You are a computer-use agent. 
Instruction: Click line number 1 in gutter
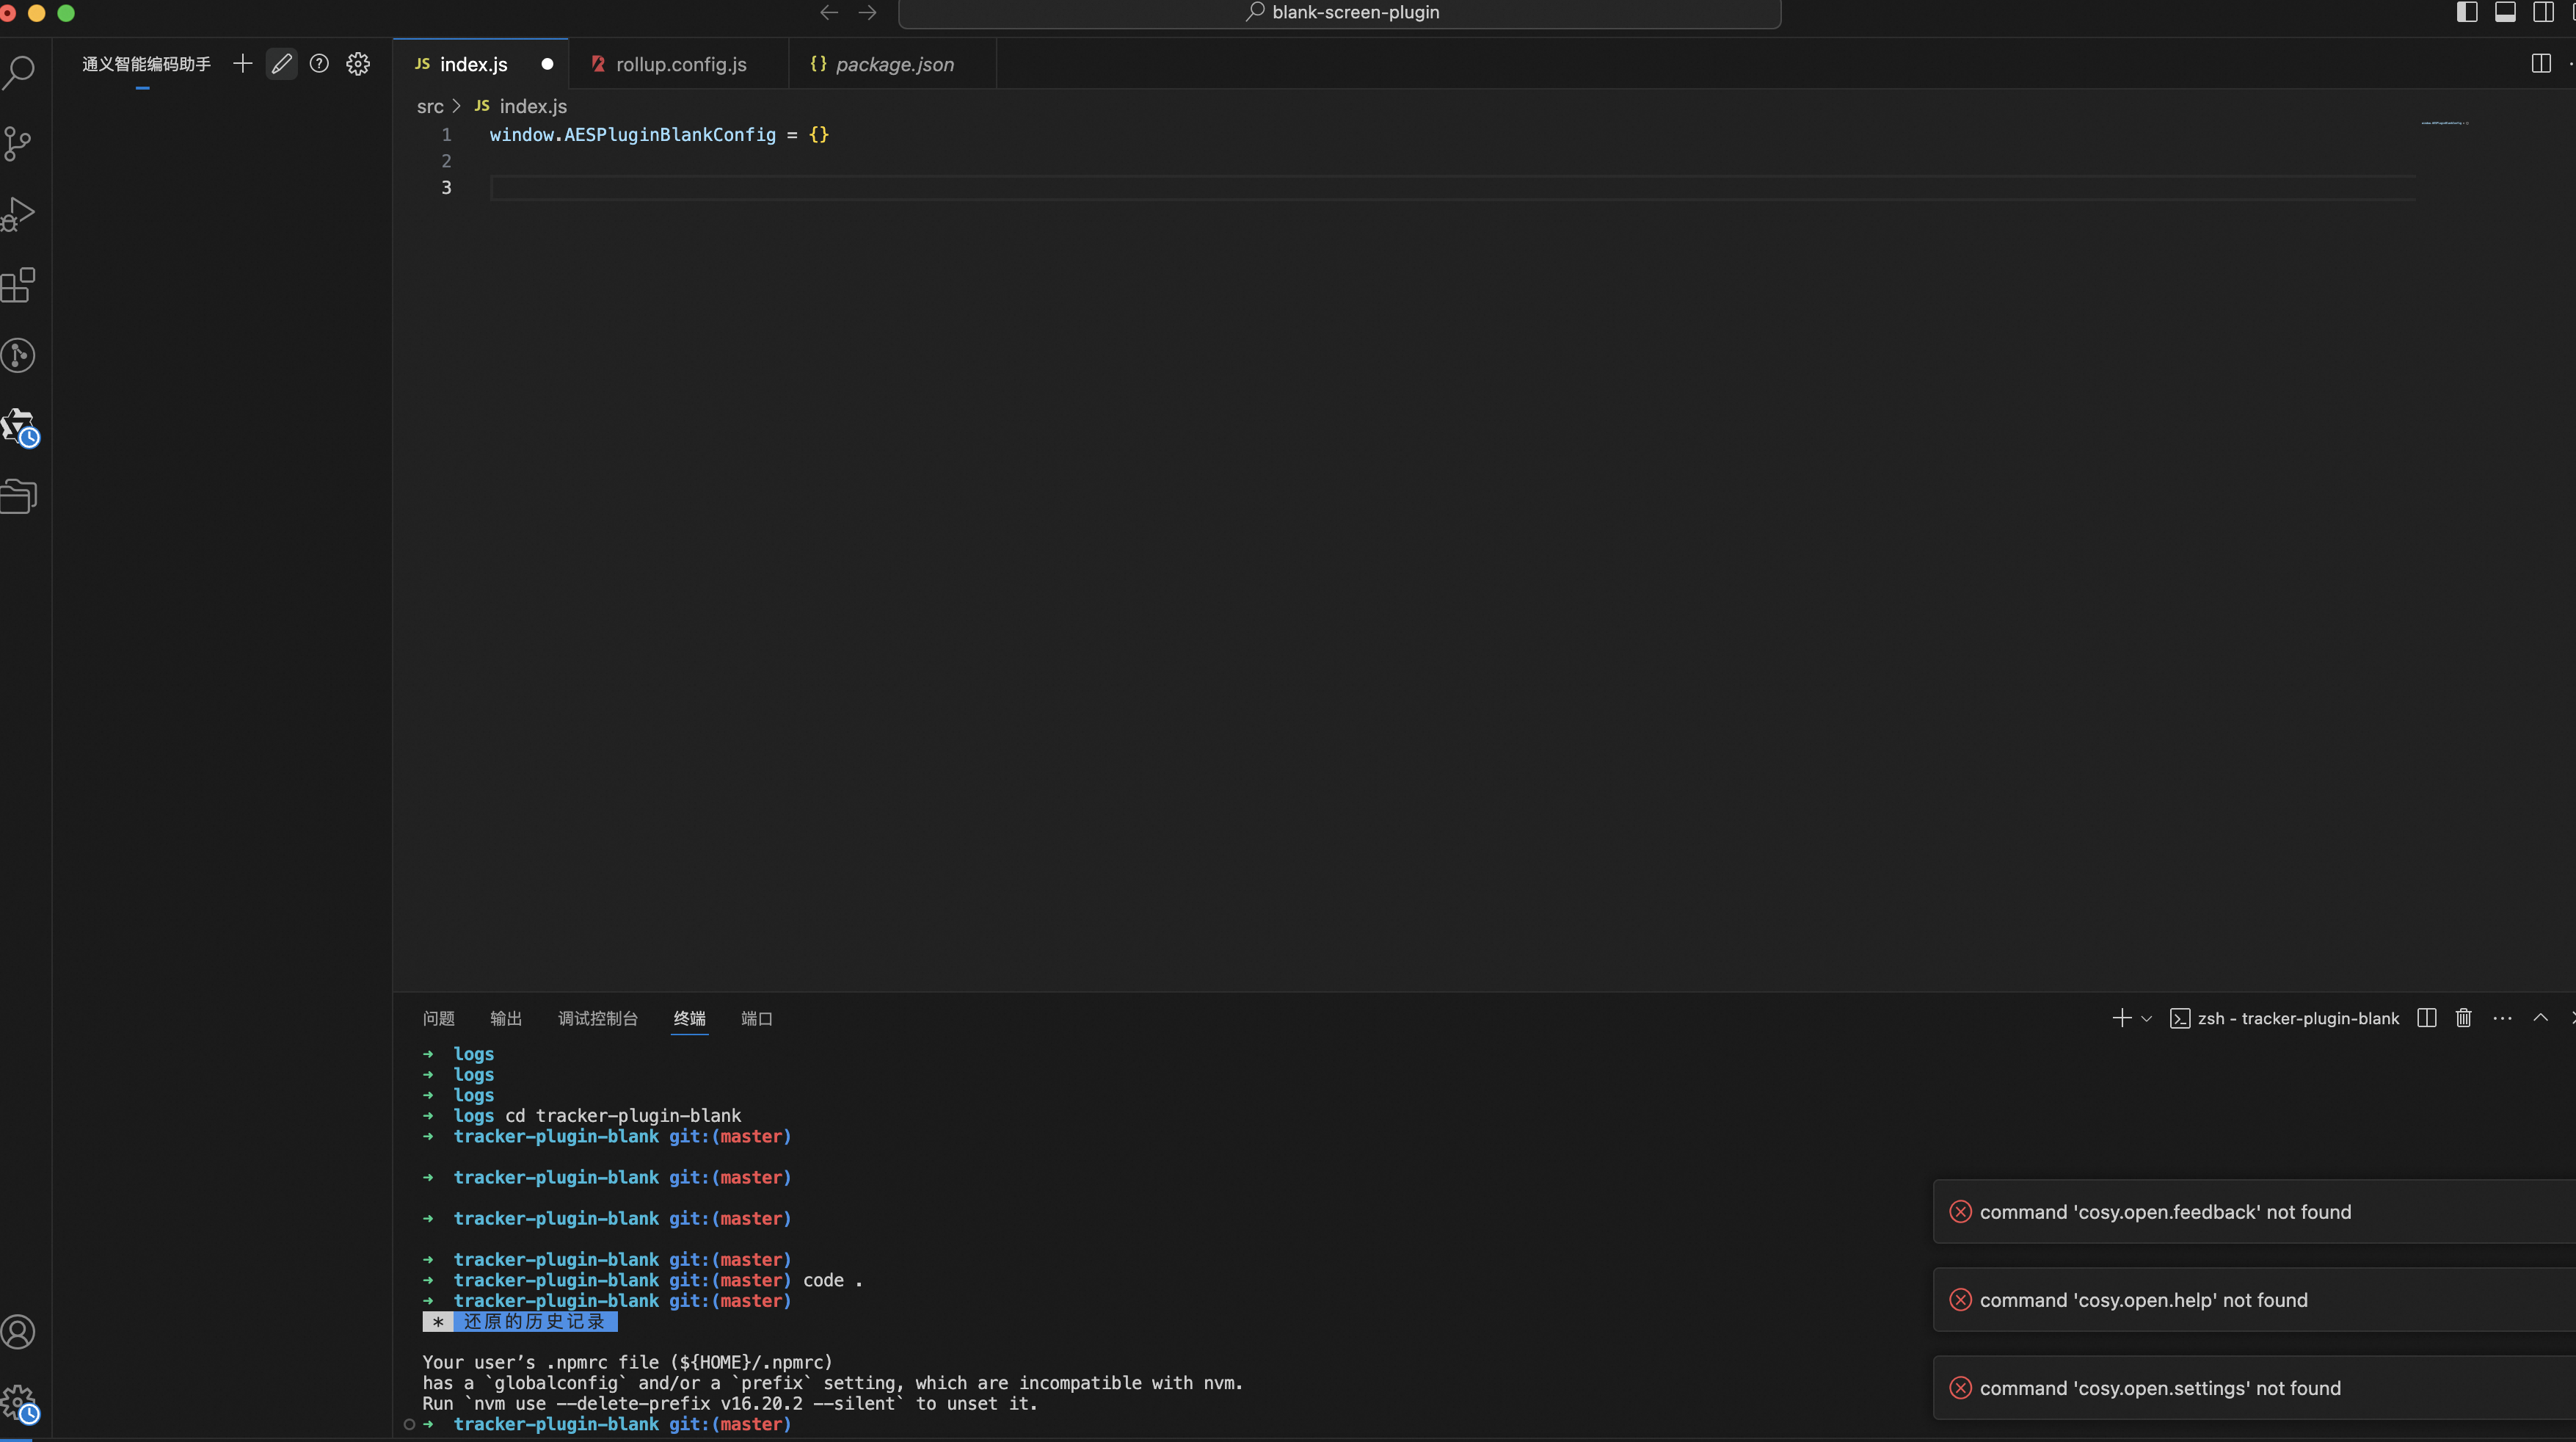pos(446,135)
